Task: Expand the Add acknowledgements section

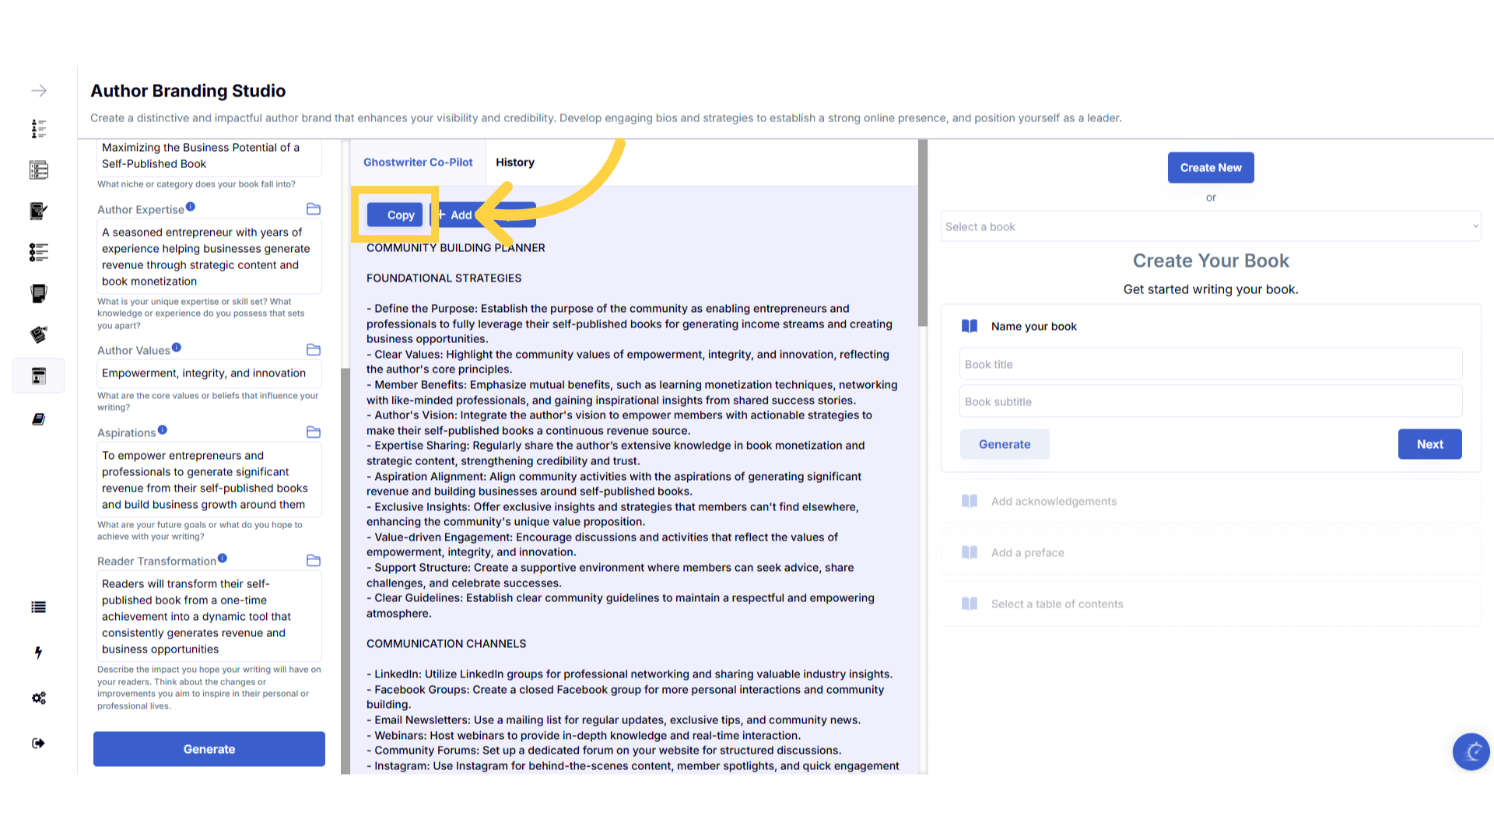Action: pos(1054,502)
